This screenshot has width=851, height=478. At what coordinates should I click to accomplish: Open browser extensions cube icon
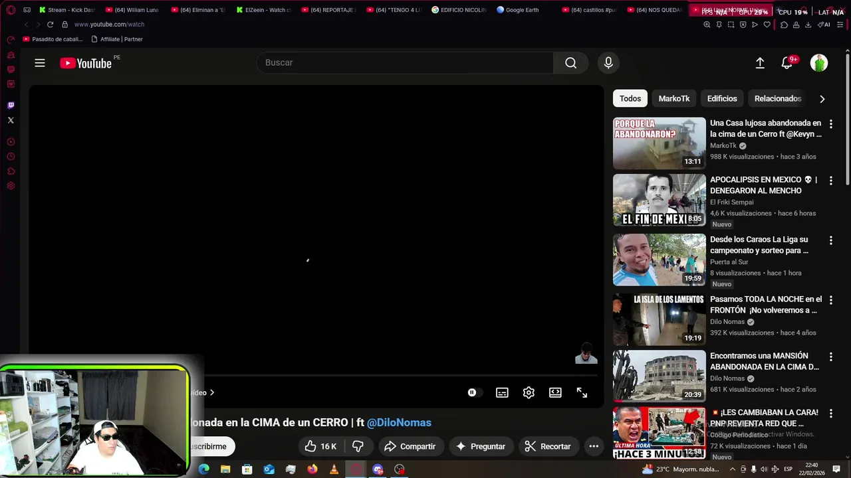tap(784, 25)
